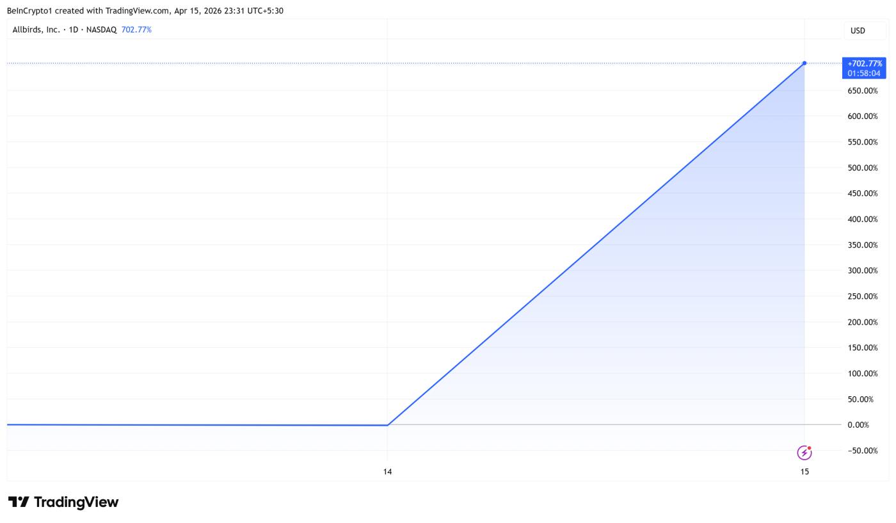This screenshot has width=896, height=523.
Task: Click the blue 702.77% legend value
Action: tap(136, 29)
